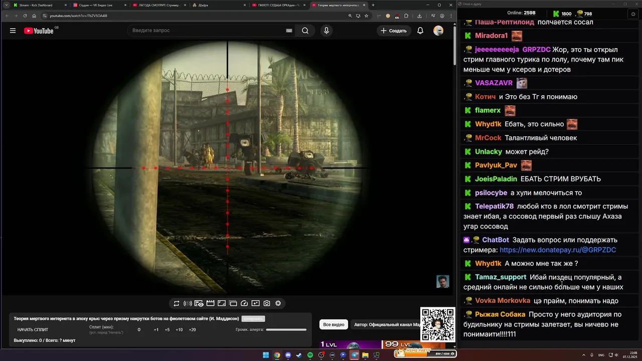
Task: Add +5 minutes to the split
Action: (x=167, y=330)
